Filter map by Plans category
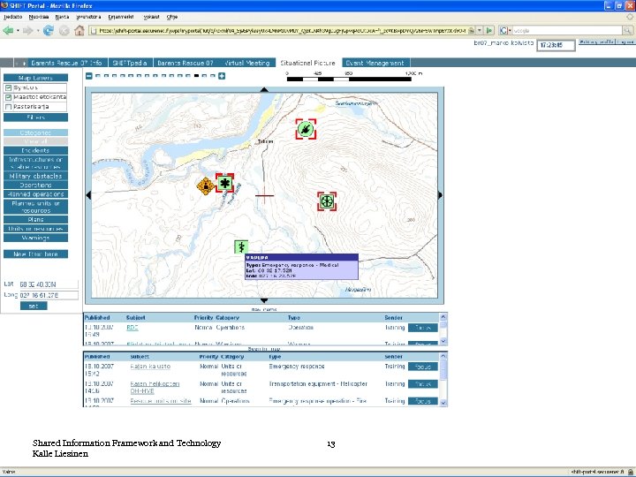Image resolution: width=636 pixels, height=477 pixels. coord(35,219)
